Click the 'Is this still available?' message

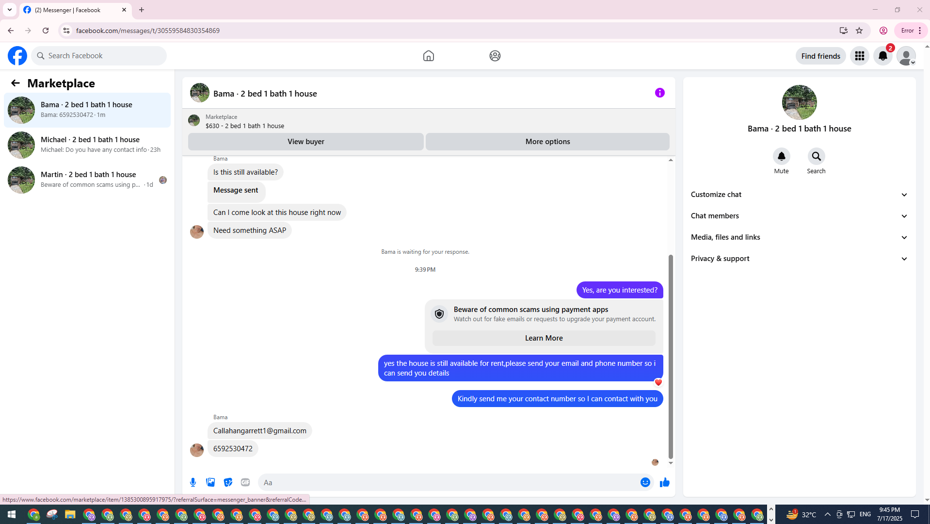245,172
